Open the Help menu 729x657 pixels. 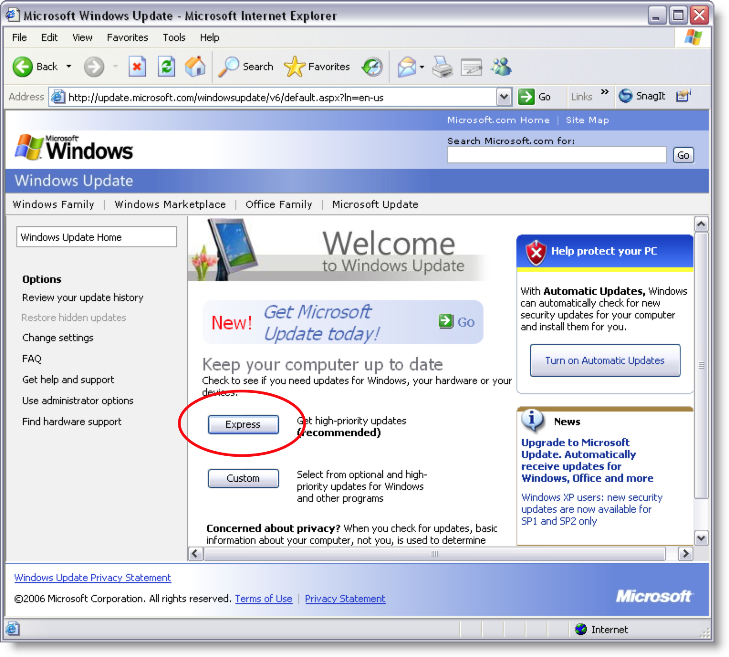(x=209, y=37)
